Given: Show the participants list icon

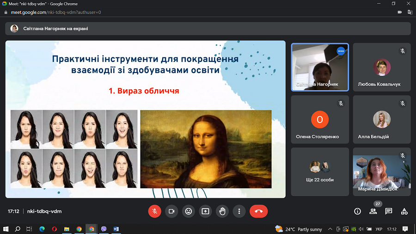Looking at the screenshot, I should (x=373, y=211).
